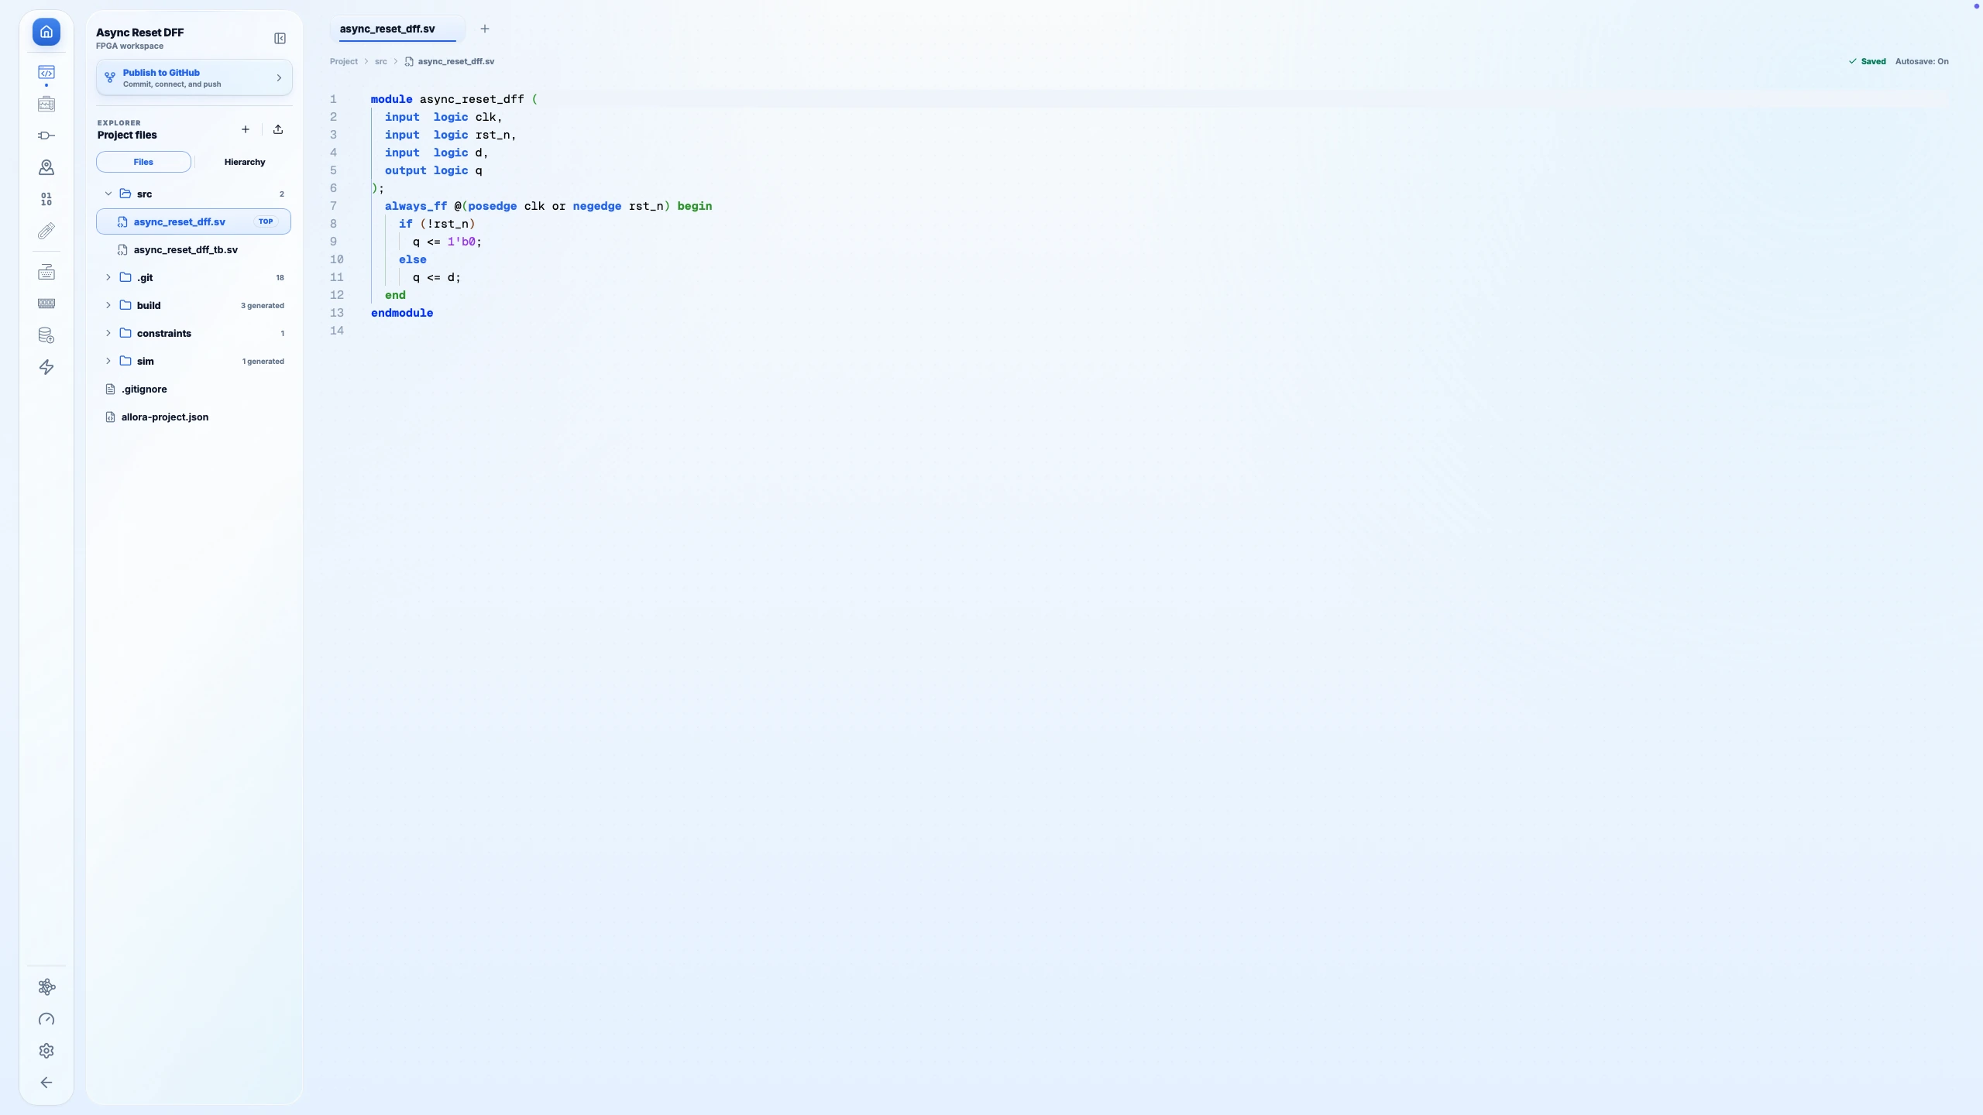Click line 7 always_ff statement
This screenshot has height=1115, width=1983.
point(548,206)
